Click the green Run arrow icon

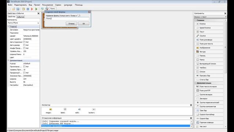36,9
